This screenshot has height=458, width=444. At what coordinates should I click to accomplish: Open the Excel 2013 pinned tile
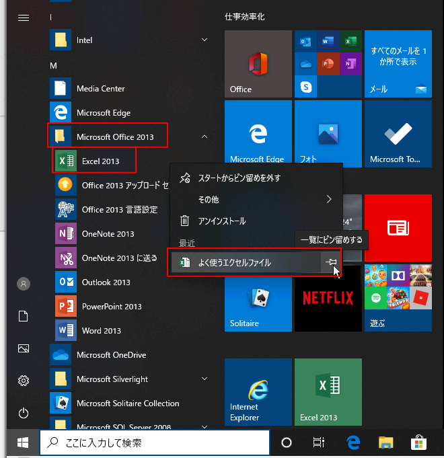328,392
